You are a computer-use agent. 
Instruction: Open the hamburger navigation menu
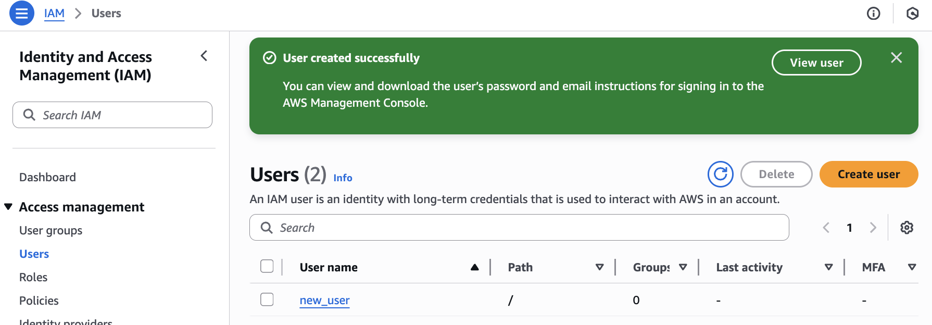click(21, 14)
